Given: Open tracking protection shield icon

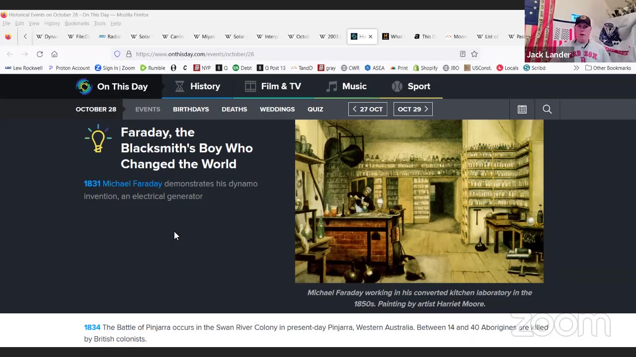Looking at the screenshot, I should [x=117, y=54].
